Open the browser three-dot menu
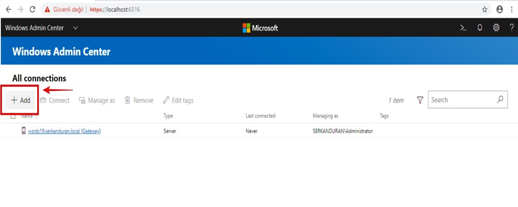The width and height of the screenshot is (518, 207). click(512, 10)
